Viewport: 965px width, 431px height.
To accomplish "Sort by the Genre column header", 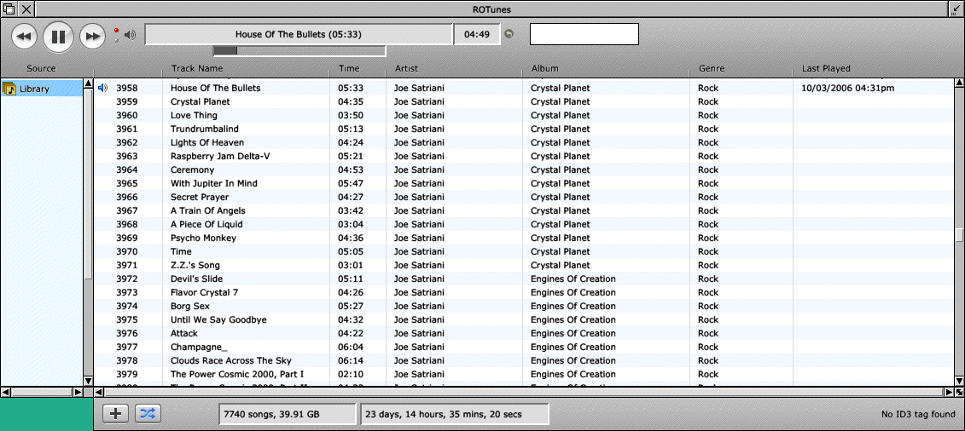I will pyautogui.click(x=712, y=68).
